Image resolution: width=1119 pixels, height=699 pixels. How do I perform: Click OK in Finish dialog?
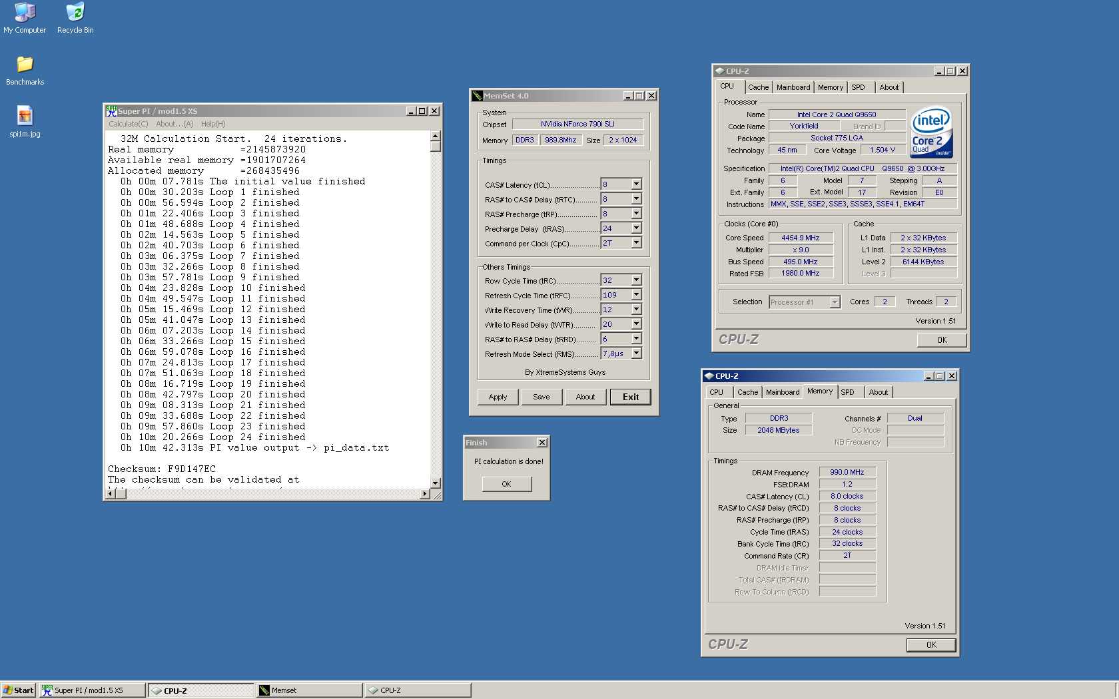coord(506,484)
